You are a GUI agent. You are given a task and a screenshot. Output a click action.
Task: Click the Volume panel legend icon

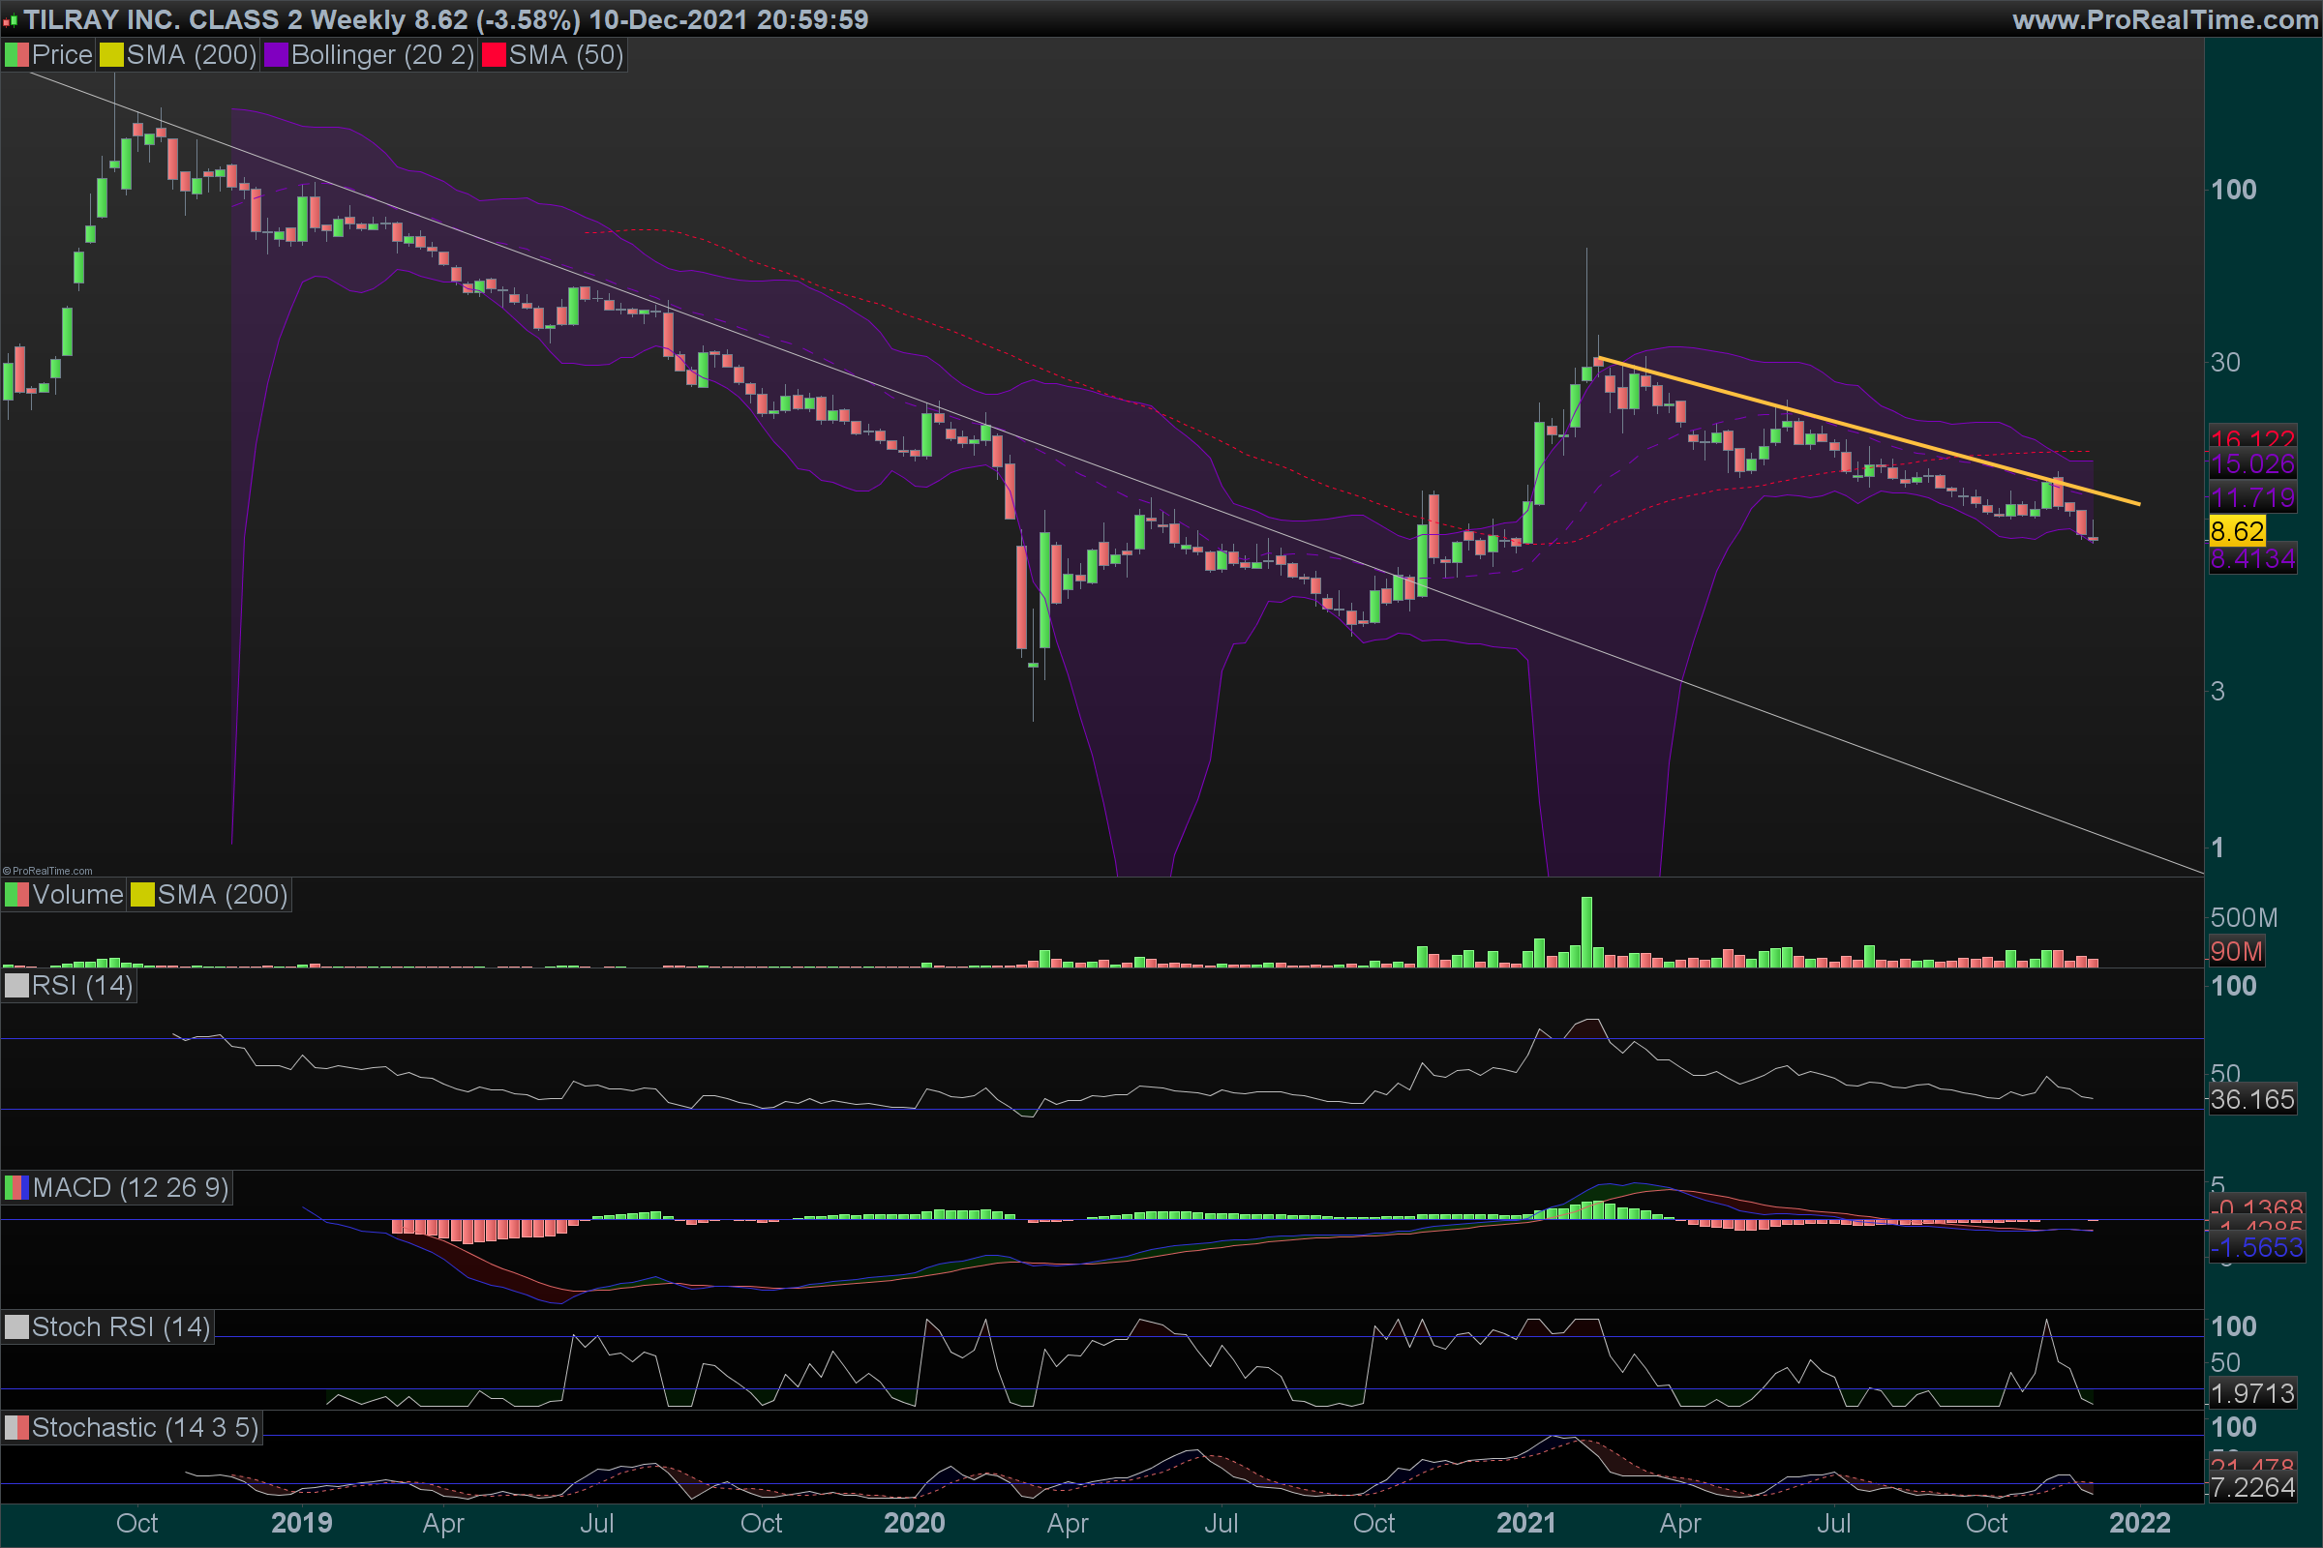pyautogui.click(x=16, y=894)
